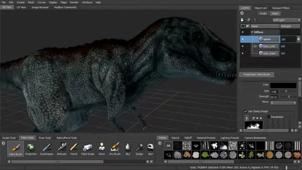
Task: Open the Mesh menu
Action: pyautogui.click(x=31, y=2)
